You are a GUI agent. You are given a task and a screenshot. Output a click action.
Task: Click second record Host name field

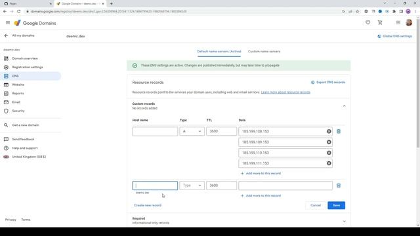tap(155, 186)
